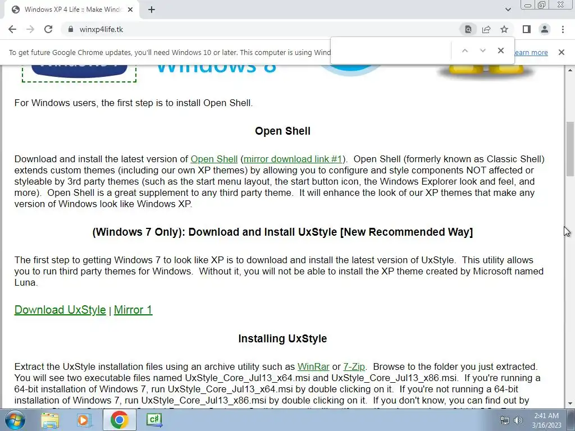The width and height of the screenshot is (575, 431).
Task: Close the find bar
Action: pos(500,51)
